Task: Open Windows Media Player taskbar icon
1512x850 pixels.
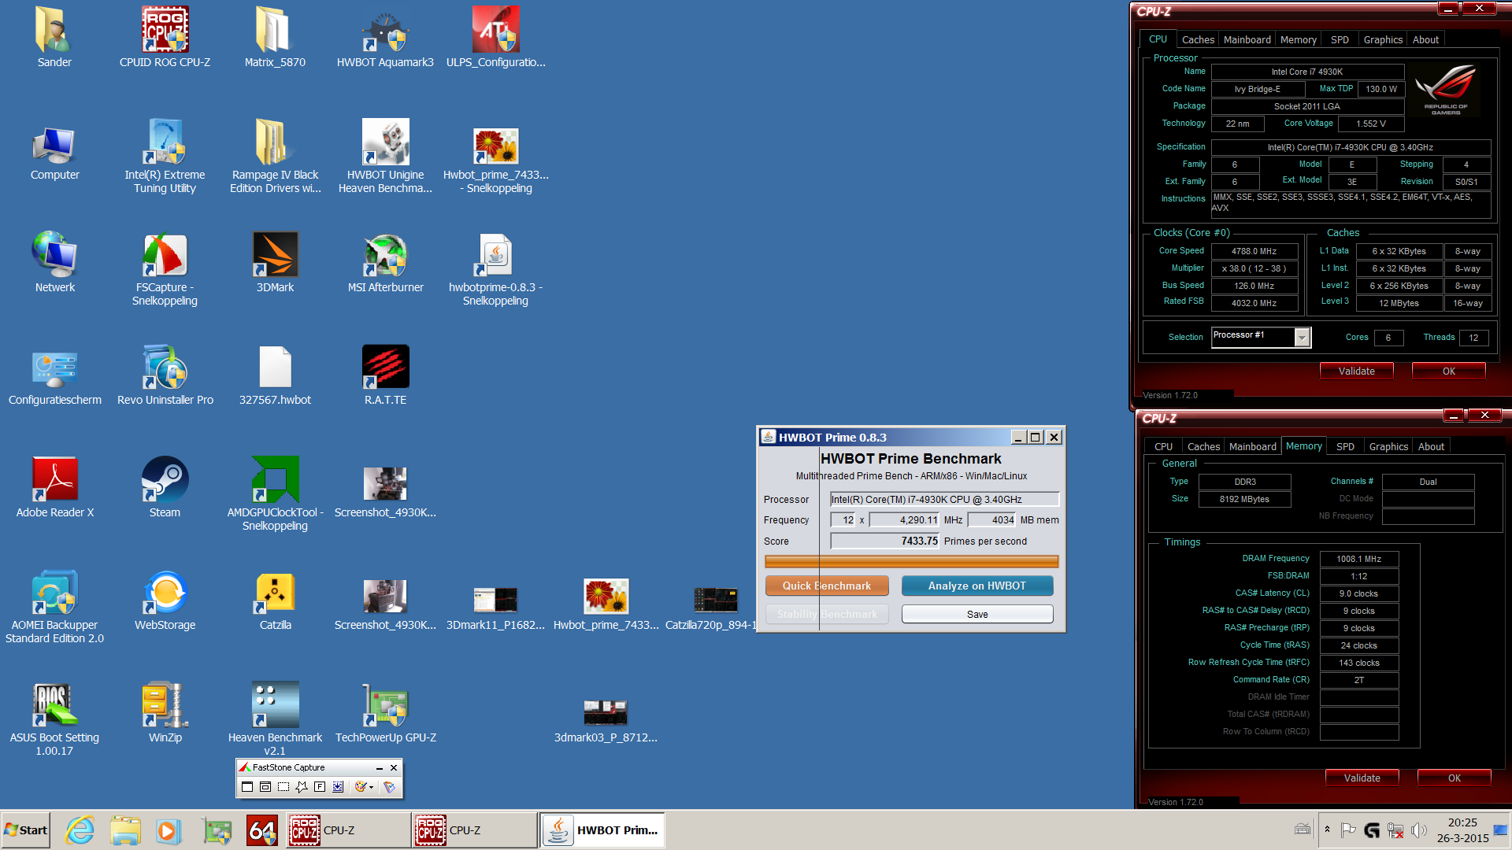Action: (x=168, y=830)
